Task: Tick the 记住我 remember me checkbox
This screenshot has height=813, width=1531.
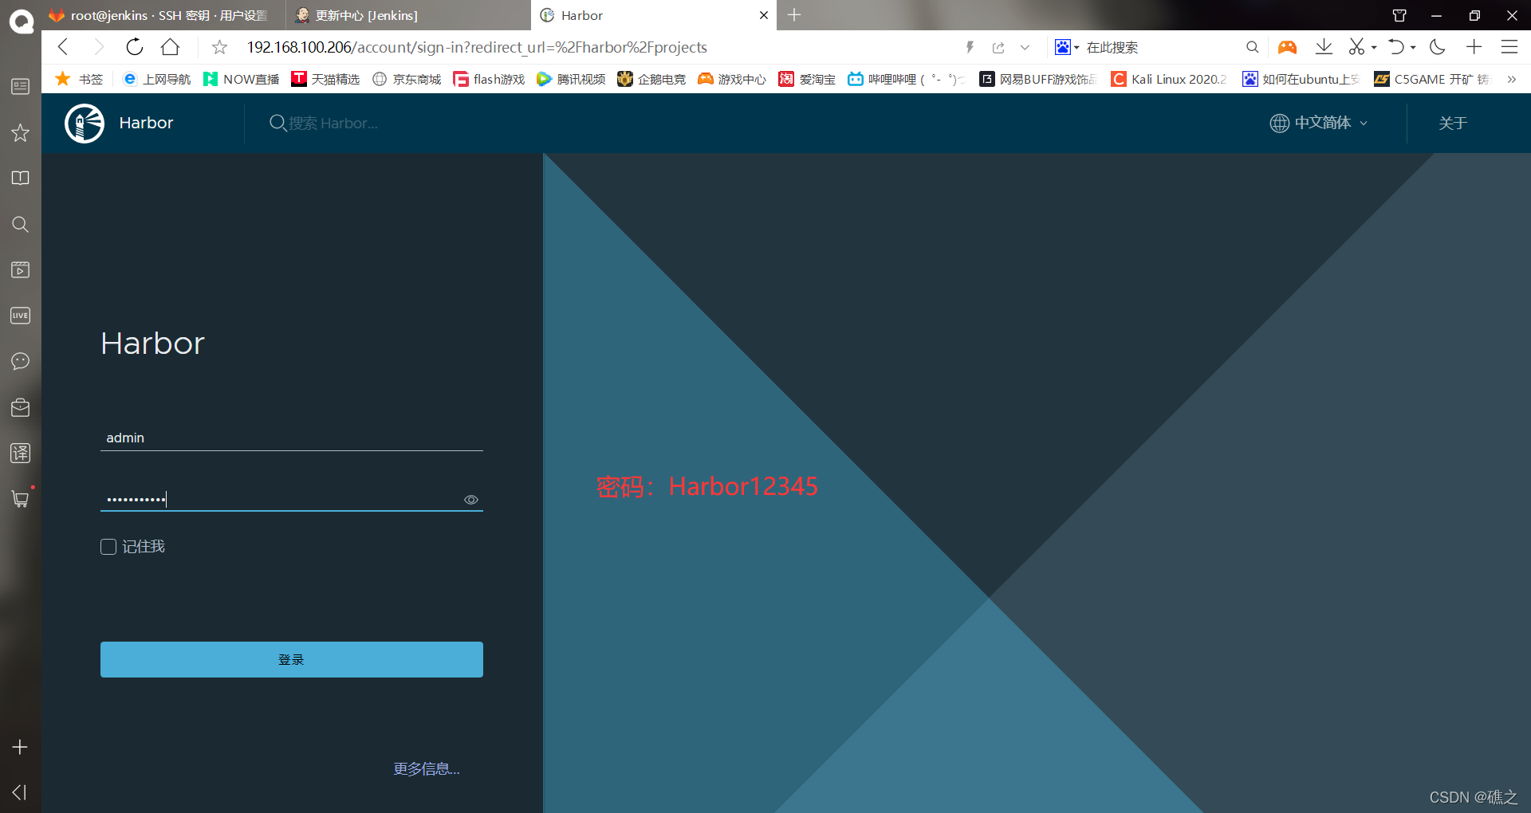Action: [108, 547]
